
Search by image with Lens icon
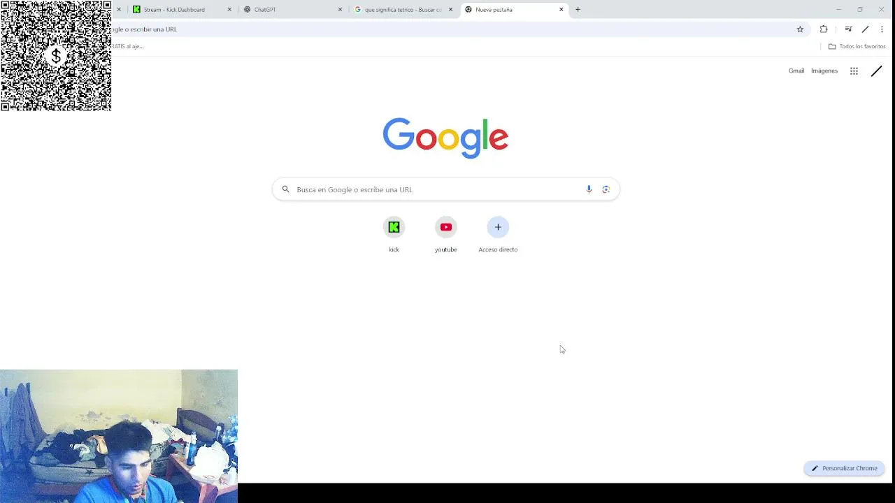[606, 189]
